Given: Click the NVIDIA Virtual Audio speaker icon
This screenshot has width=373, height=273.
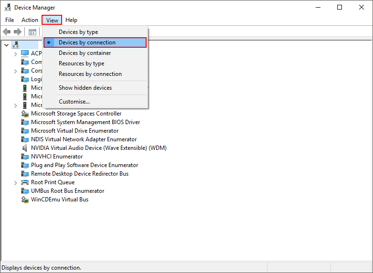Looking at the screenshot, I should (x=25, y=148).
